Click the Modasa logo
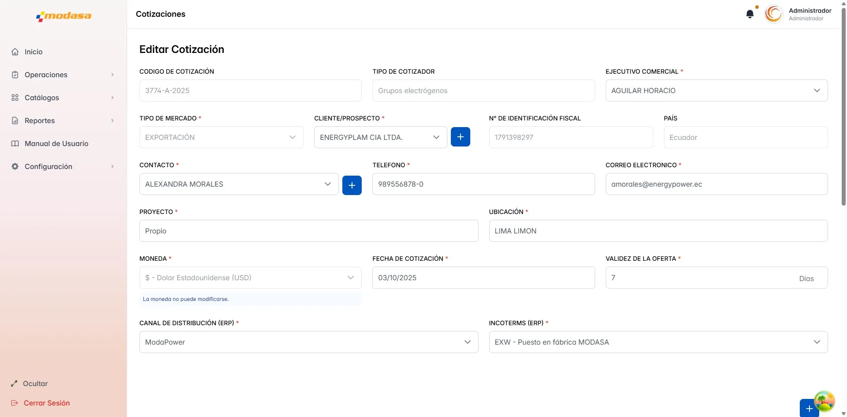 (64, 16)
